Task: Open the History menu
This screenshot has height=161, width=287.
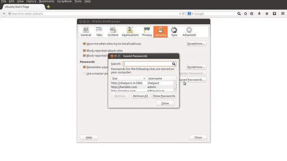Action: (31, 1)
